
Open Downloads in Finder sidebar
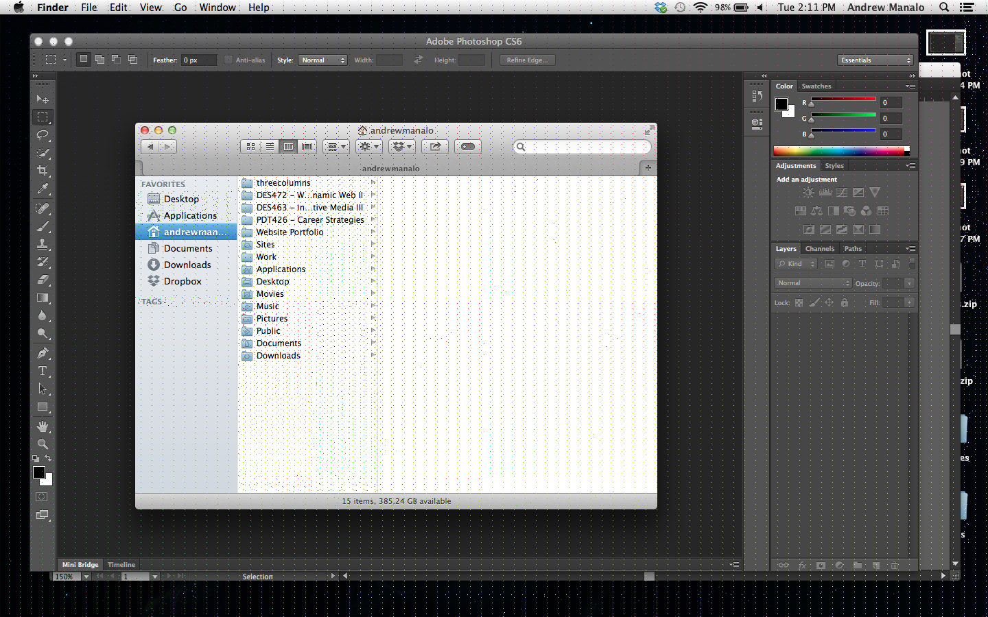tap(186, 265)
